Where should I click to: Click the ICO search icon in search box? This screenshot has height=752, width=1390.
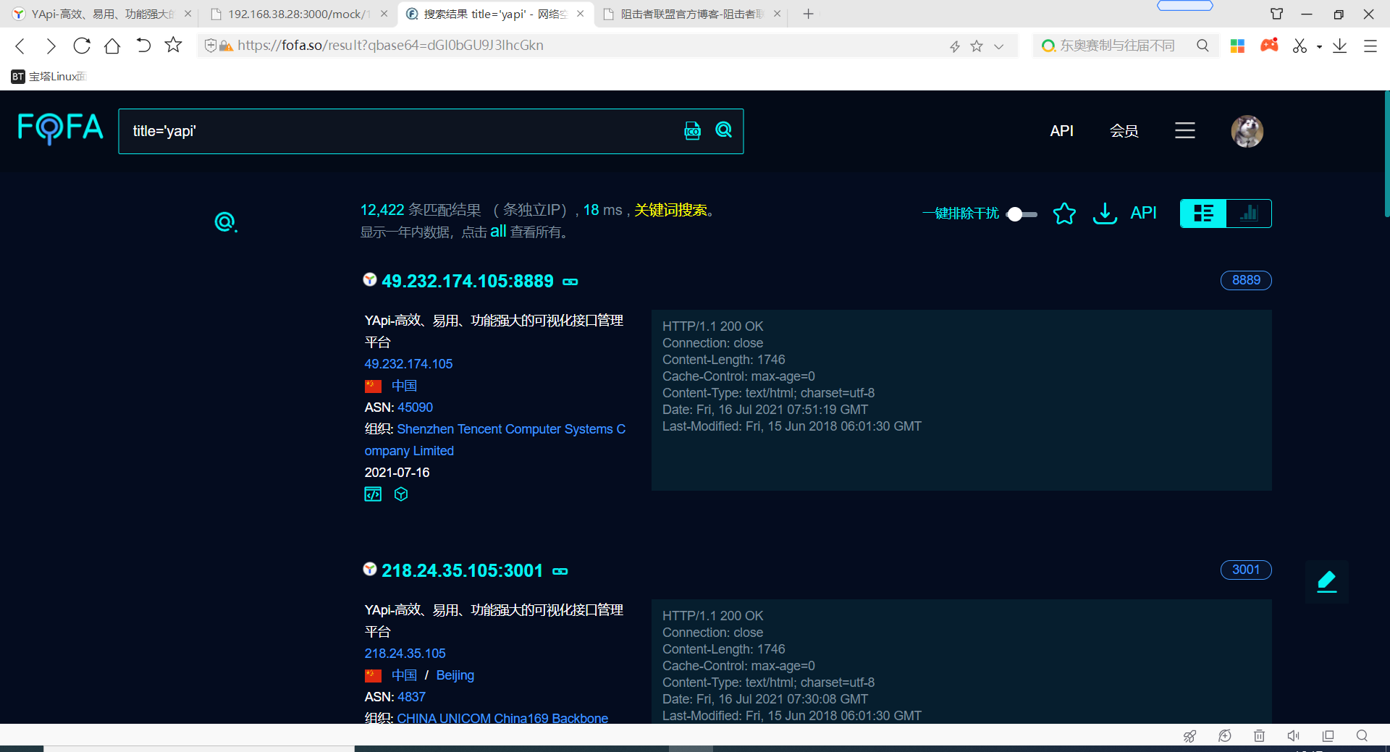[692, 130]
